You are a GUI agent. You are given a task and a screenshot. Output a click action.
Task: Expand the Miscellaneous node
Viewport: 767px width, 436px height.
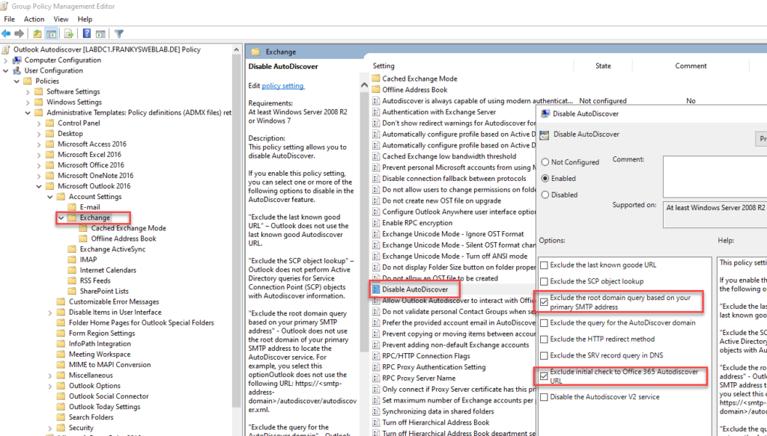50,375
